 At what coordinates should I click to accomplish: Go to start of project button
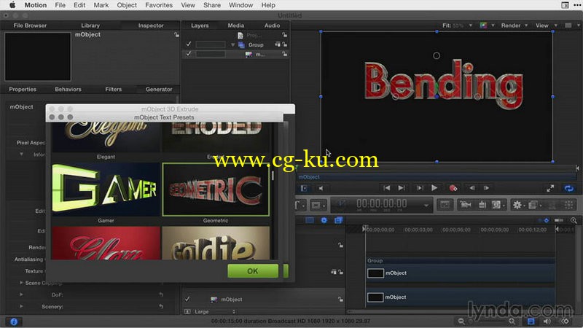(387, 188)
